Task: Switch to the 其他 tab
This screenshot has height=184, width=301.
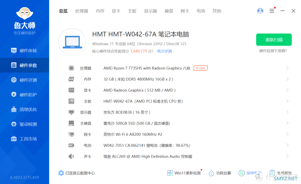Action: pyautogui.click(x=217, y=11)
